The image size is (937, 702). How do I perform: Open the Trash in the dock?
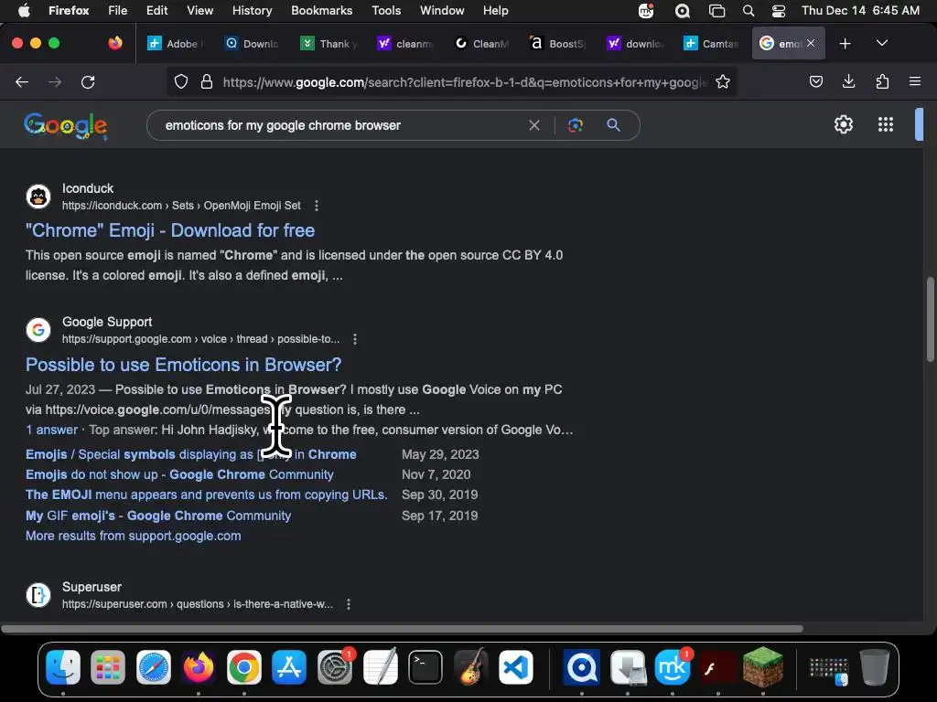click(874, 666)
